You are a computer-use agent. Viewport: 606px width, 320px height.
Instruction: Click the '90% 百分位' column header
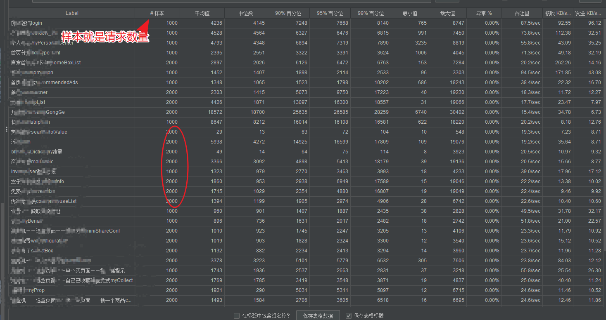point(288,13)
